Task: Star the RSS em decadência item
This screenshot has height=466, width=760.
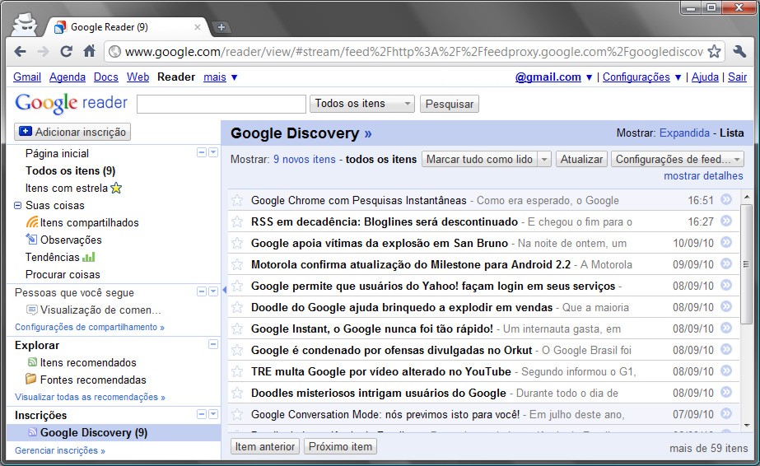Action: (237, 221)
